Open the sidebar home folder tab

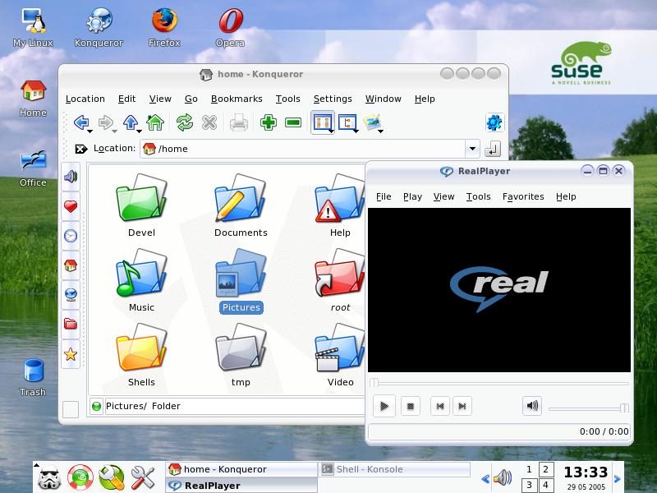tap(71, 265)
